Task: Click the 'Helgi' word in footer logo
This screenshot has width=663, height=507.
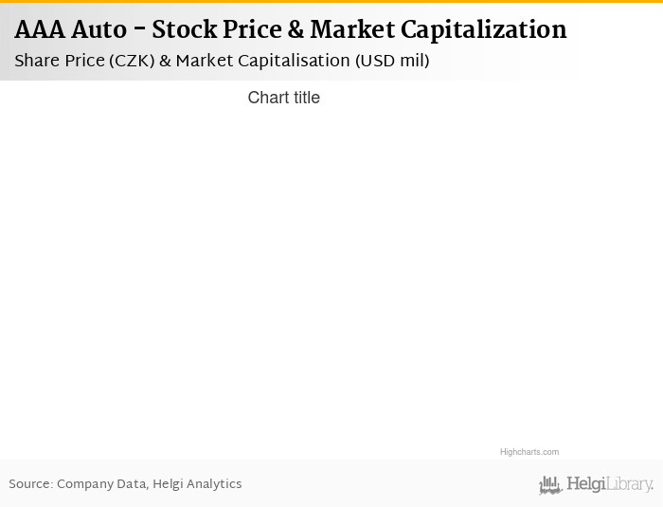Action: [x=584, y=485]
